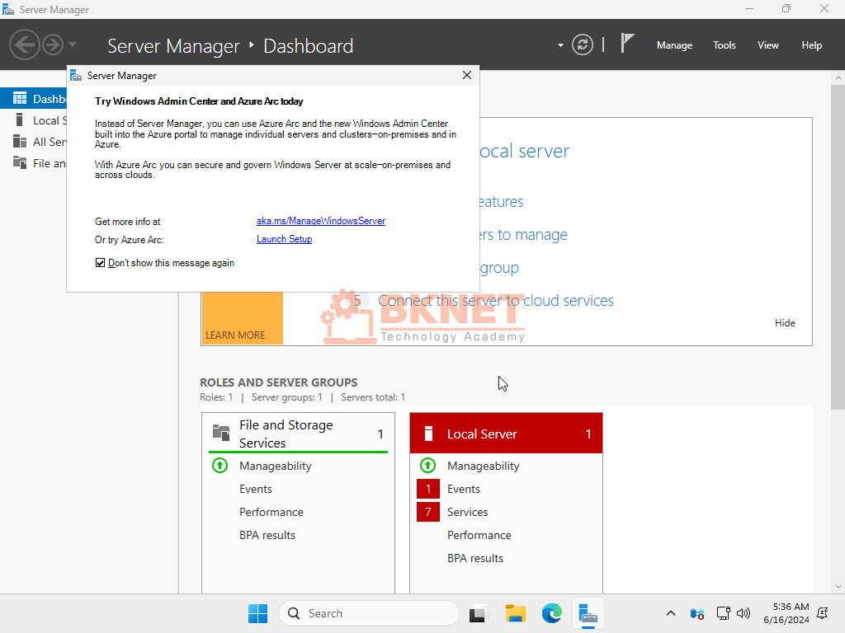
Task: Show hidden icons in the system tray
Action: click(x=671, y=613)
